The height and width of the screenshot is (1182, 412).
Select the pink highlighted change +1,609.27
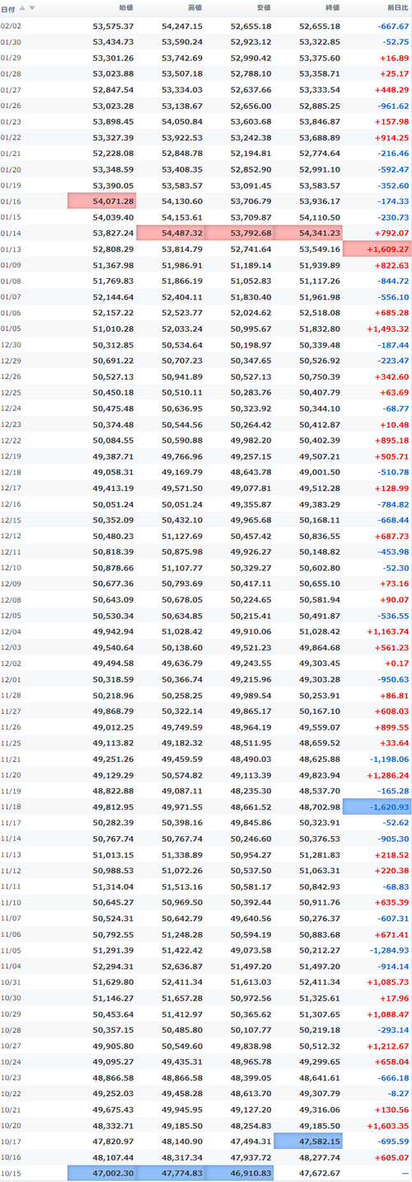(377, 249)
